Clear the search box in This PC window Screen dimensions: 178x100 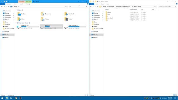coord(86,7)
